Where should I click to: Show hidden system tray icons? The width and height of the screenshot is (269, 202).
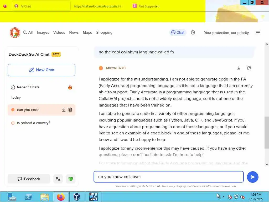223,197
